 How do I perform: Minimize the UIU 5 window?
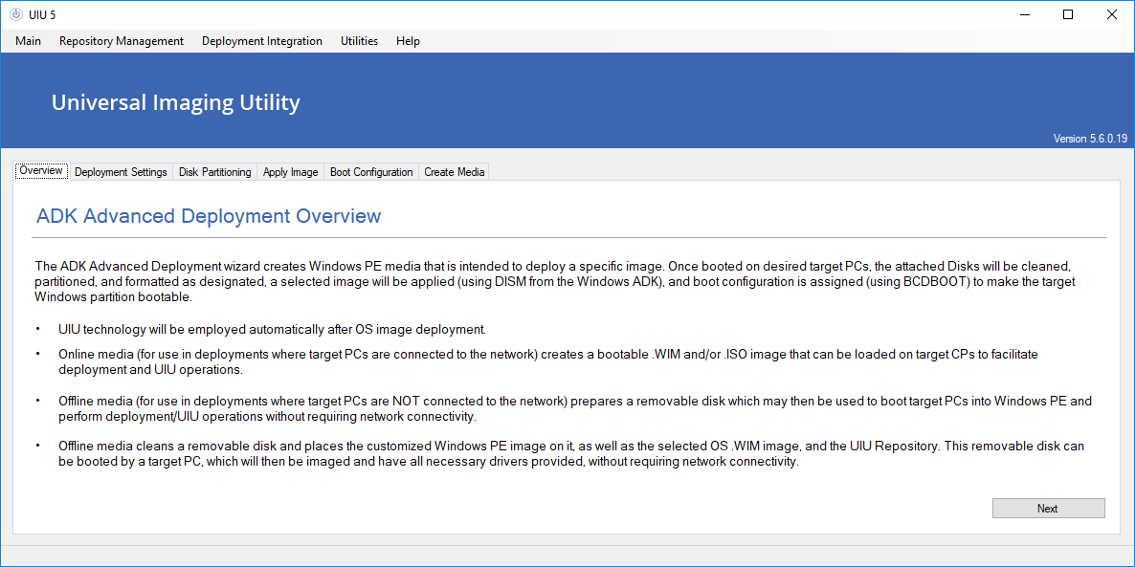[1024, 14]
